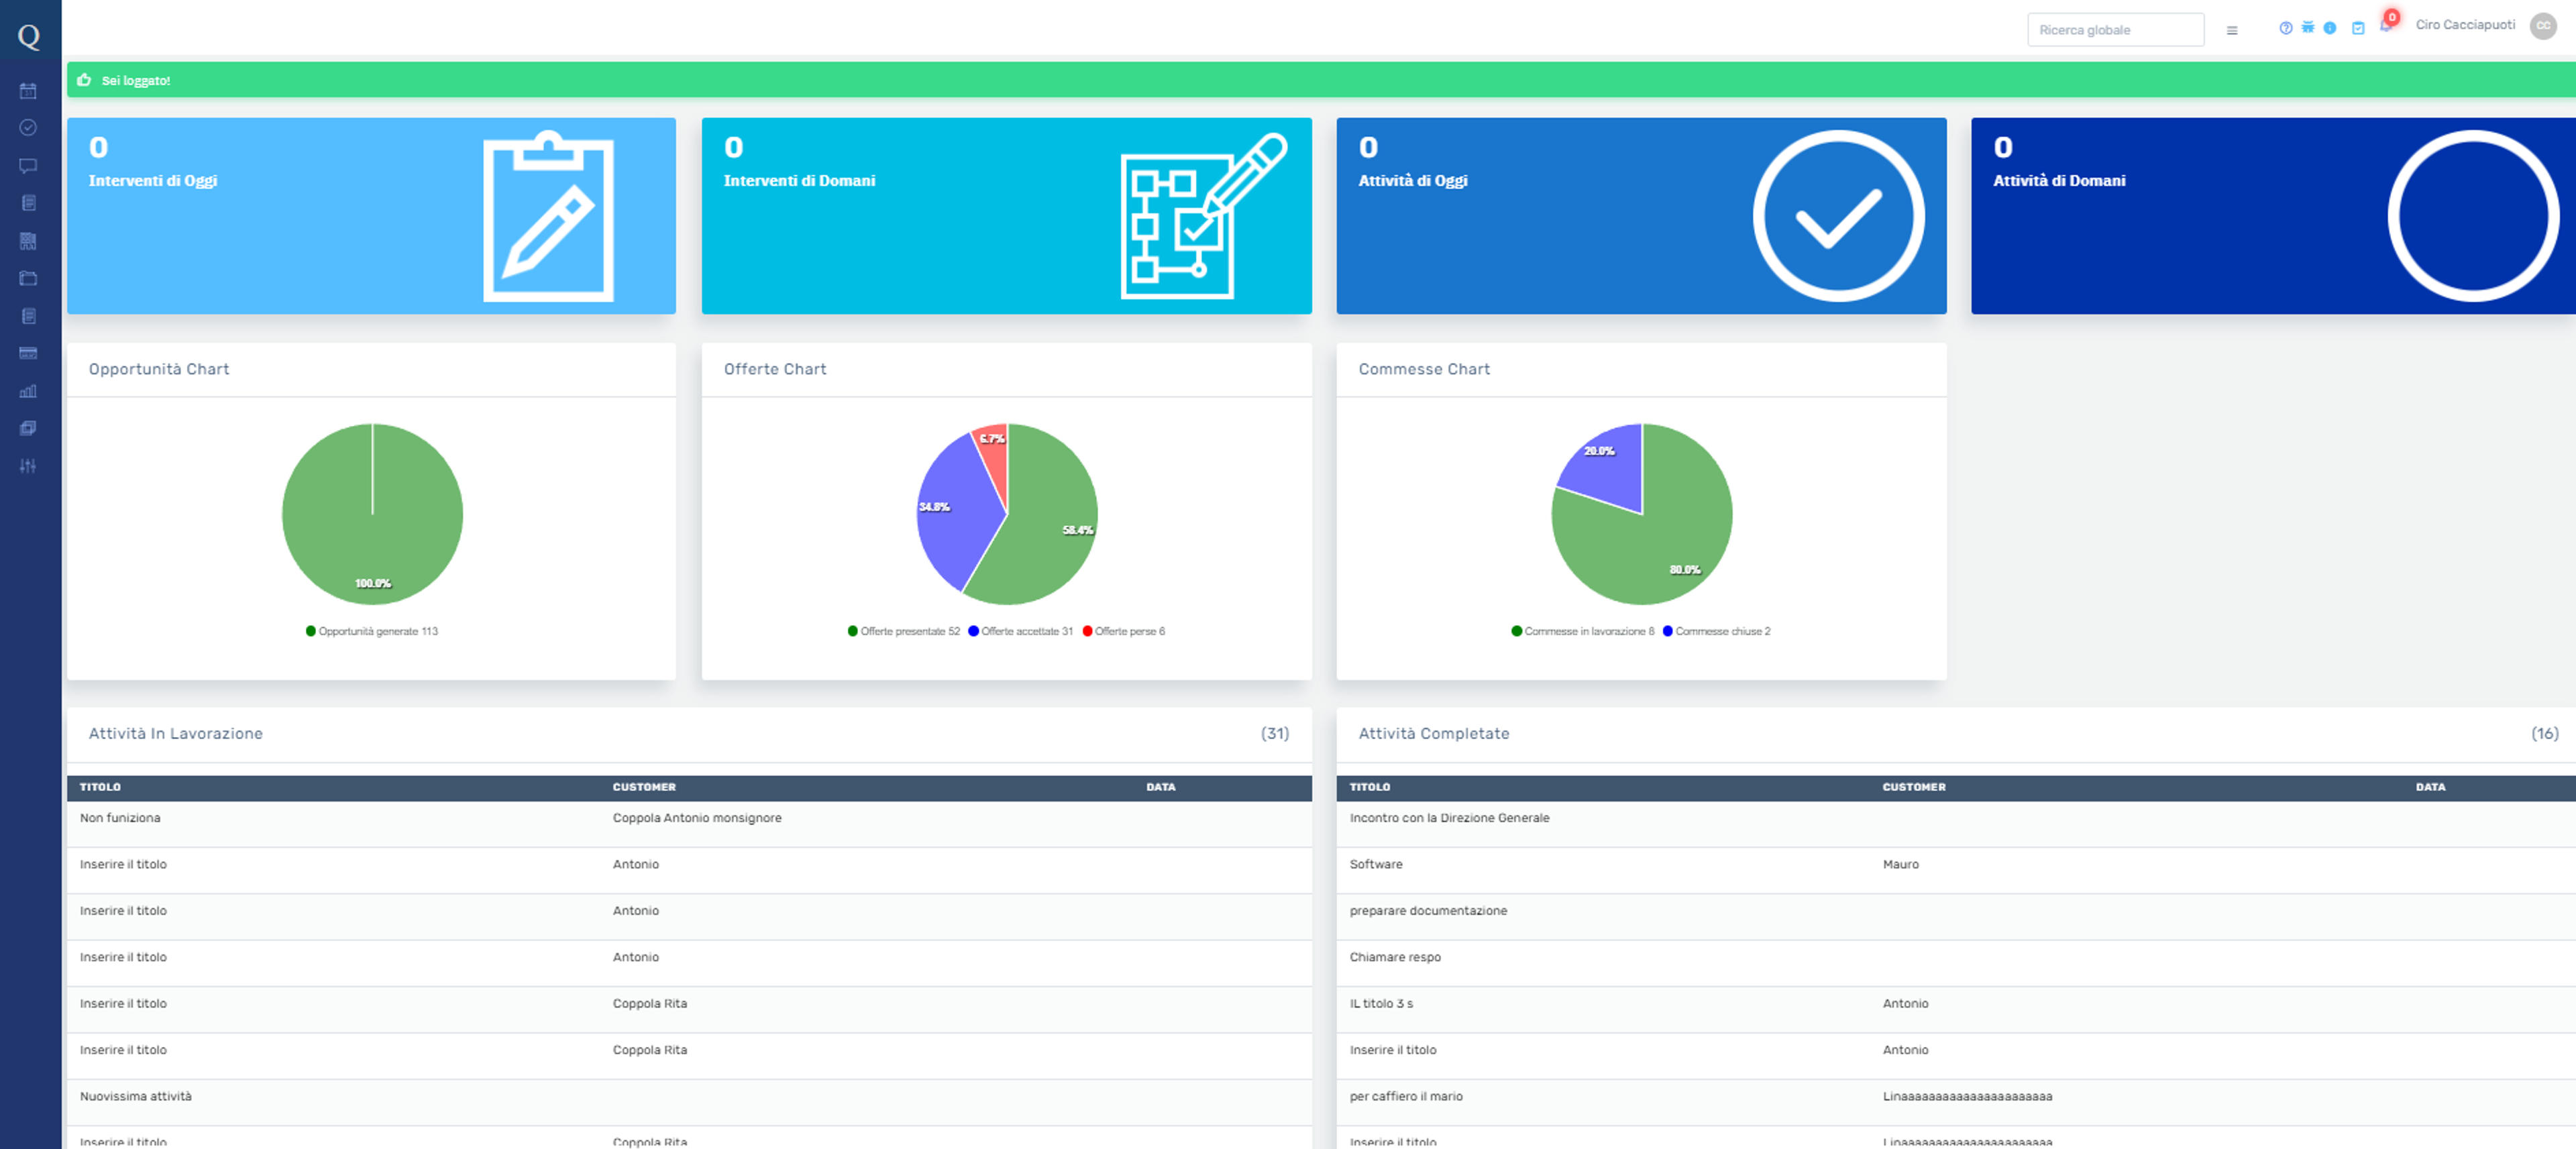Open the notebook icon just below the folder icon
This screenshot has height=1149, width=2576.
[x=28, y=316]
